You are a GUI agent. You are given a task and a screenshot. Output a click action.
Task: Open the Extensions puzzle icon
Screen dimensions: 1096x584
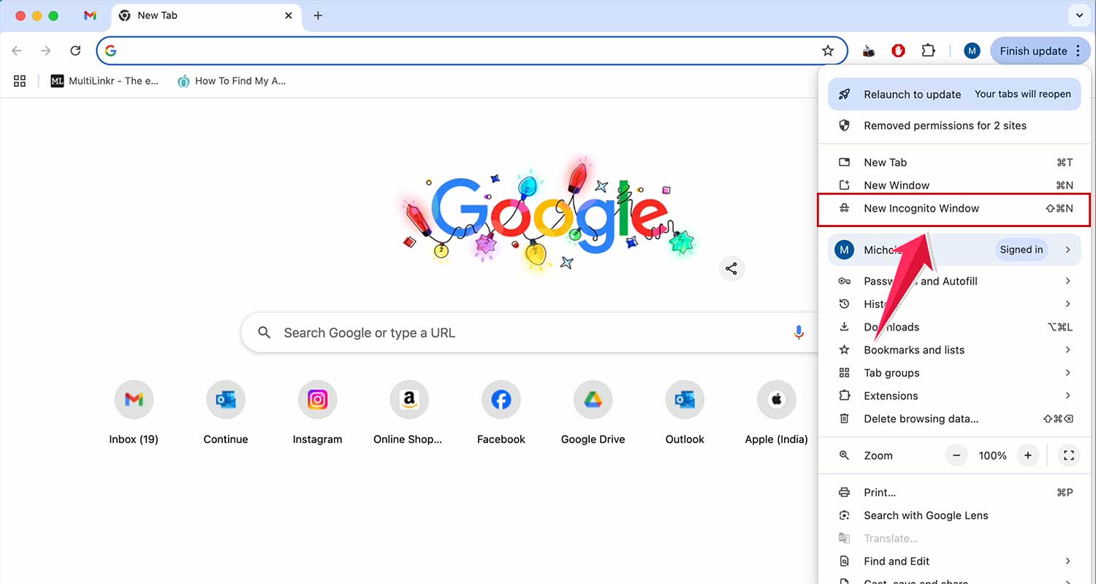pyautogui.click(x=928, y=50)
